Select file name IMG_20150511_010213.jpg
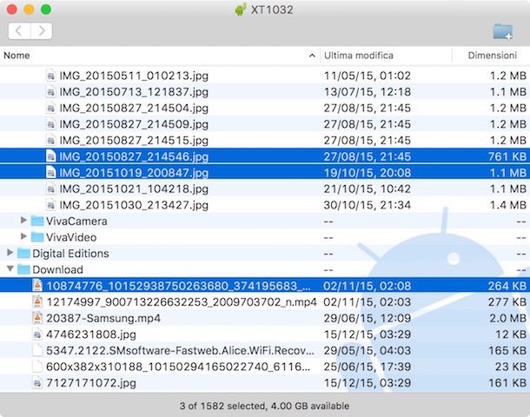 pos(134,76)
